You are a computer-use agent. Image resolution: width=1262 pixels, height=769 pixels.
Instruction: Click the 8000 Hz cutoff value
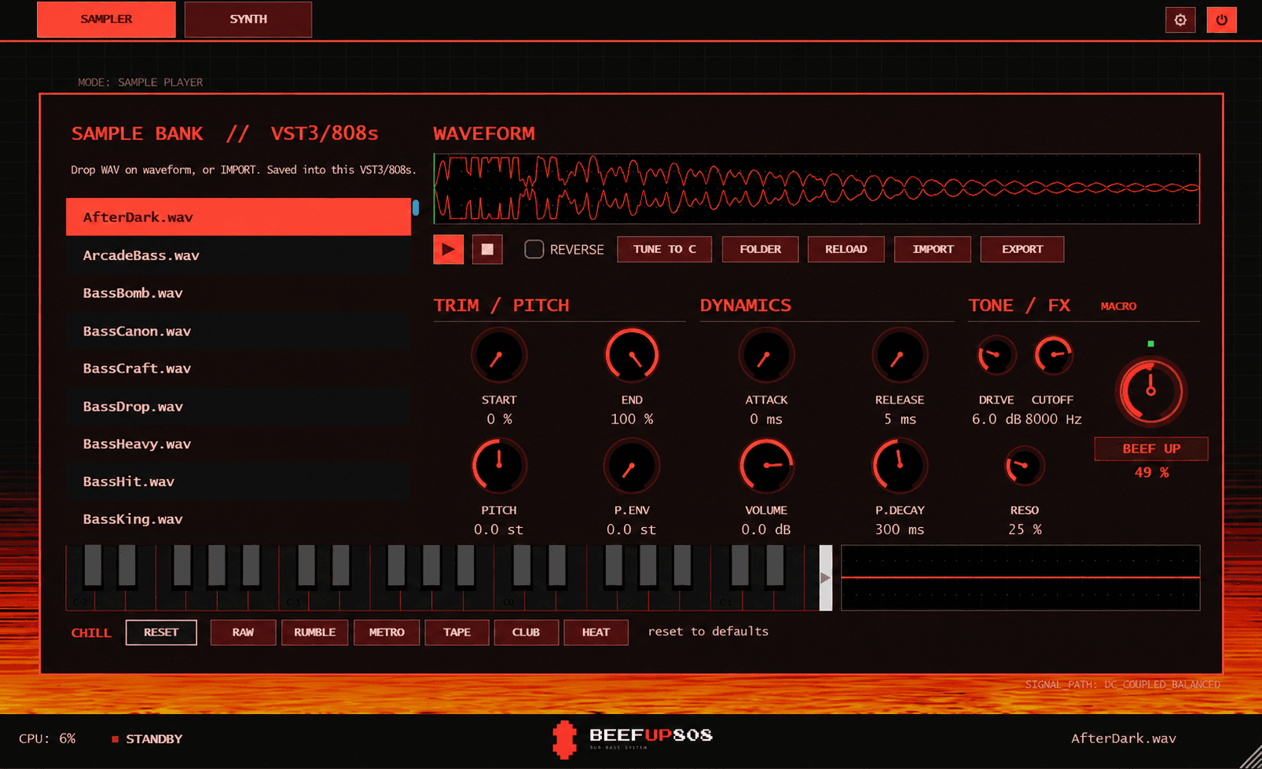[x=1053, y=419]
